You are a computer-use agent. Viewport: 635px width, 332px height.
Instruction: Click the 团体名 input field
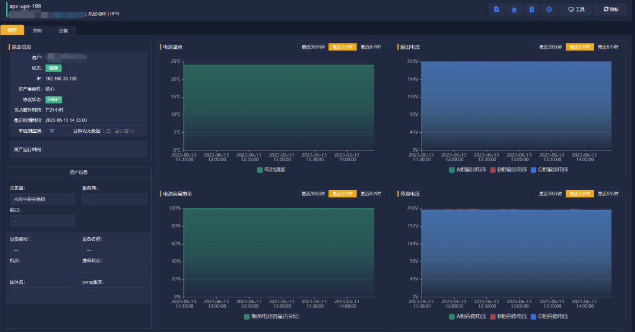point(42,294)
